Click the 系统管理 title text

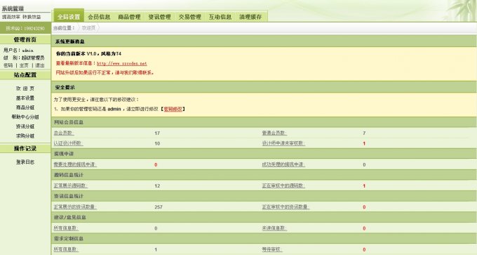[13, 8]
